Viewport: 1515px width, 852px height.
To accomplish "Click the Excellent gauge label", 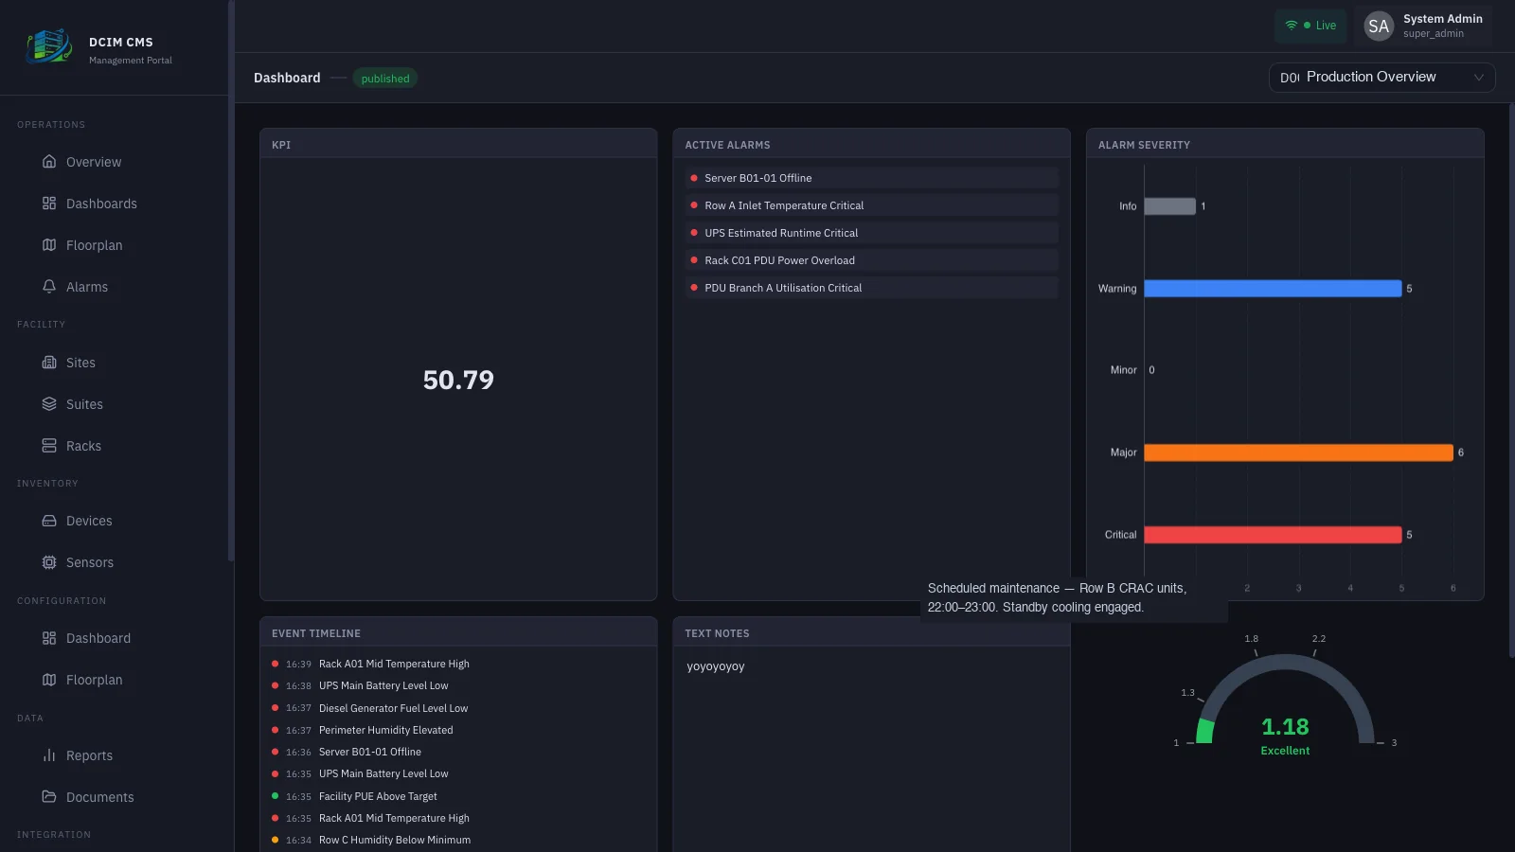I will [x=1285, y=751].
